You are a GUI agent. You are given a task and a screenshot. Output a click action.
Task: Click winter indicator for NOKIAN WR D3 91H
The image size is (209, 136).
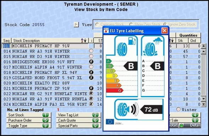tap(91, 56)
